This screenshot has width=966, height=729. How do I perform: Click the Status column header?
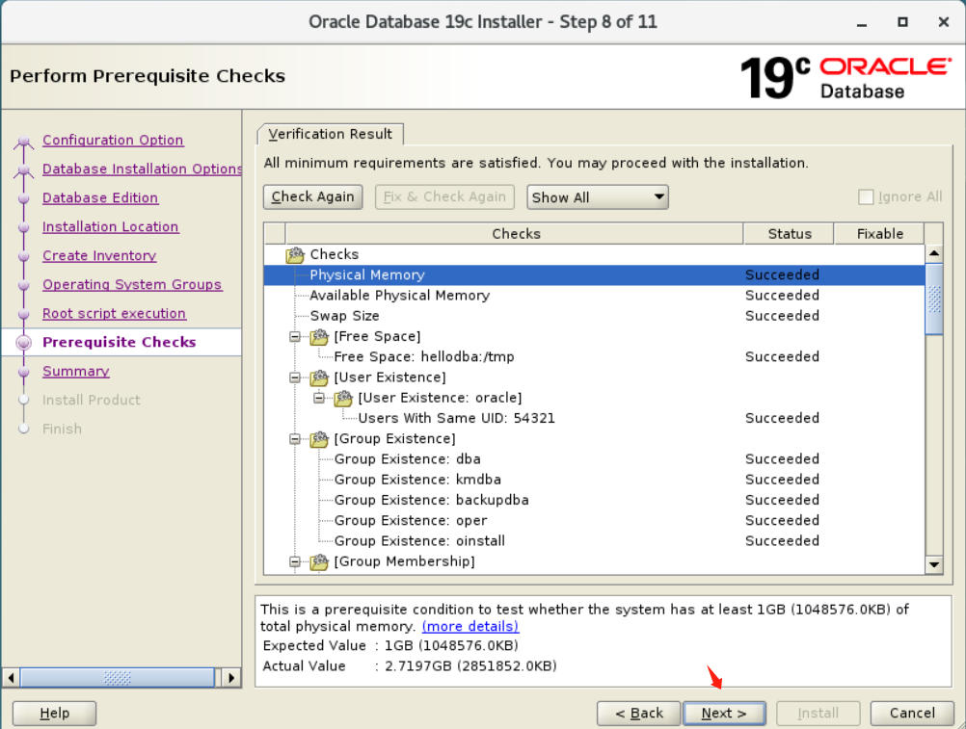(790, 234)
